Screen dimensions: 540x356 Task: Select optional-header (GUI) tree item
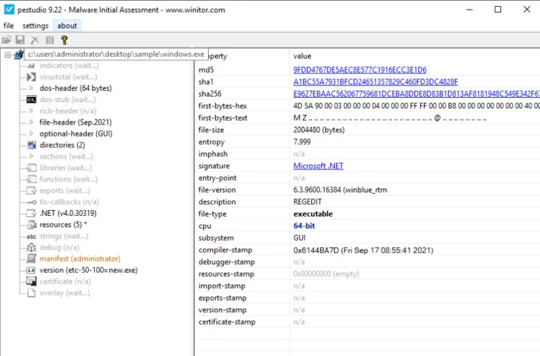[x=76, y=134]
